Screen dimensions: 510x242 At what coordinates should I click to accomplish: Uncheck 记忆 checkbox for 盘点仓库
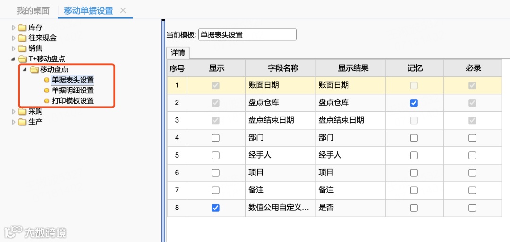(414, 103)
